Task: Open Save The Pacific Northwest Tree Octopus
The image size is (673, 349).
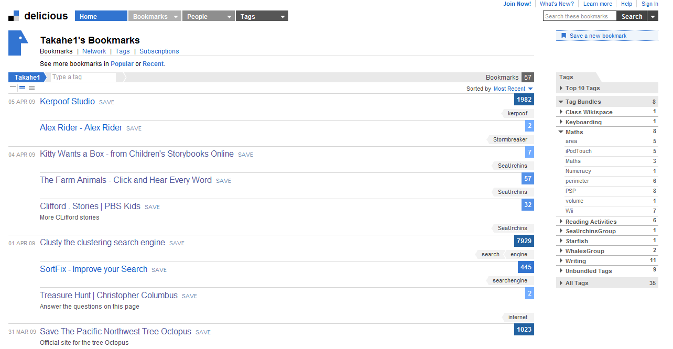Action: point(115,332)
